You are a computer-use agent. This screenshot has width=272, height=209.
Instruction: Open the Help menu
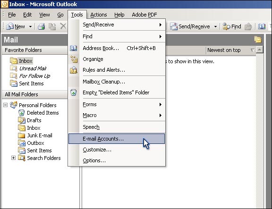119,15
